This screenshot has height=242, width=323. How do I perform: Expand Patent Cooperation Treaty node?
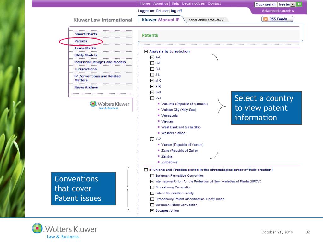pyautogui.click(x=152, y=193)
